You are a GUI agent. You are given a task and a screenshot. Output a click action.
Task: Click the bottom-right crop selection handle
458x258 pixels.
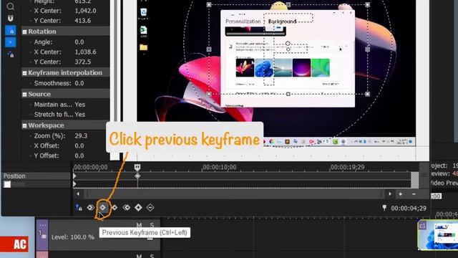(x=367, y=94)
